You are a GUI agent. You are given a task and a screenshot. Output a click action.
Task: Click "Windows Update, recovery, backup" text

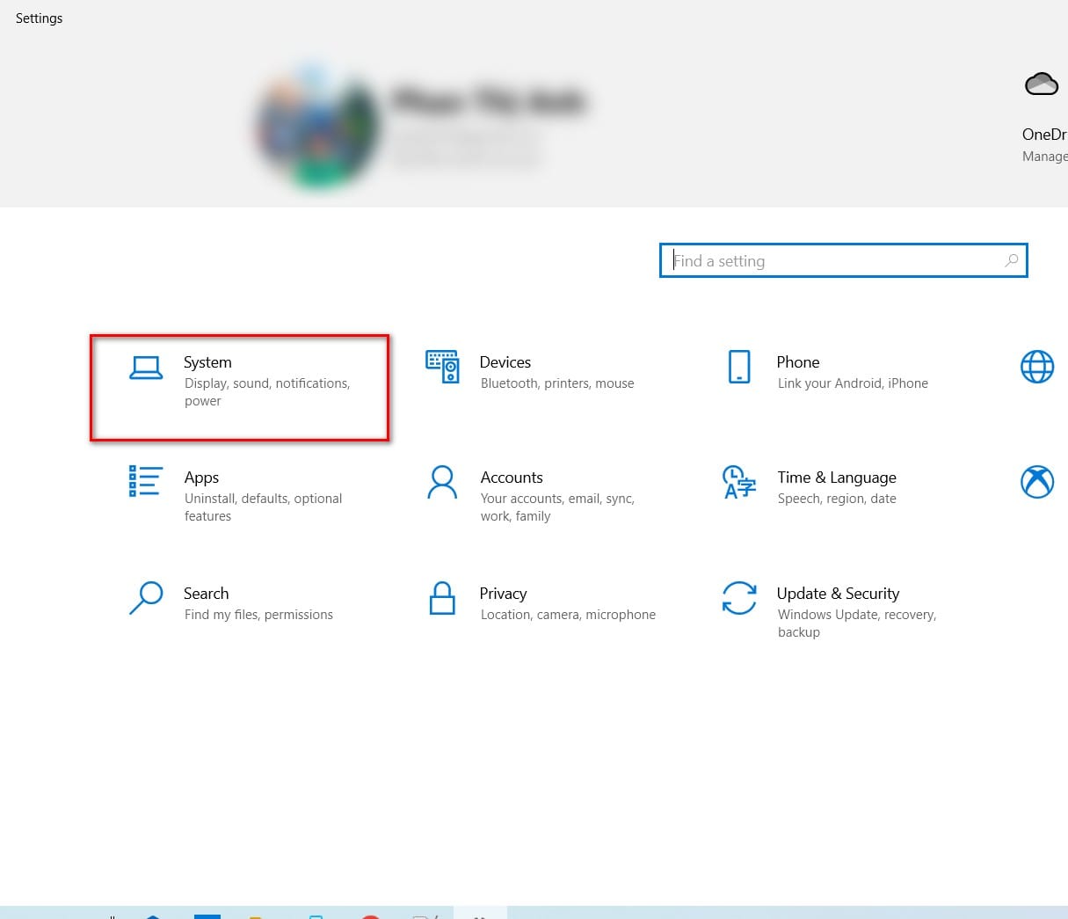[x=857, y=624]
